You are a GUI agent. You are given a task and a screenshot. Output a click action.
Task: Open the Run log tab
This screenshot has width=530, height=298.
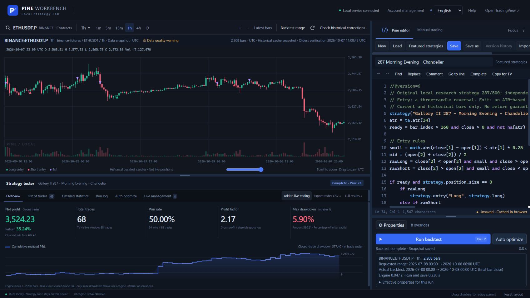click(x=102, y=196)
